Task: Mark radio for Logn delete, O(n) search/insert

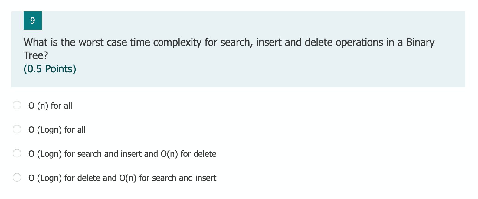Action: 17,177
